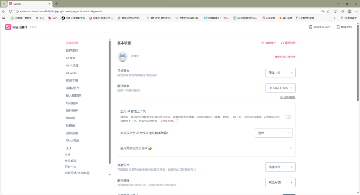Click 点此测试服务 link

click(288, 97)
